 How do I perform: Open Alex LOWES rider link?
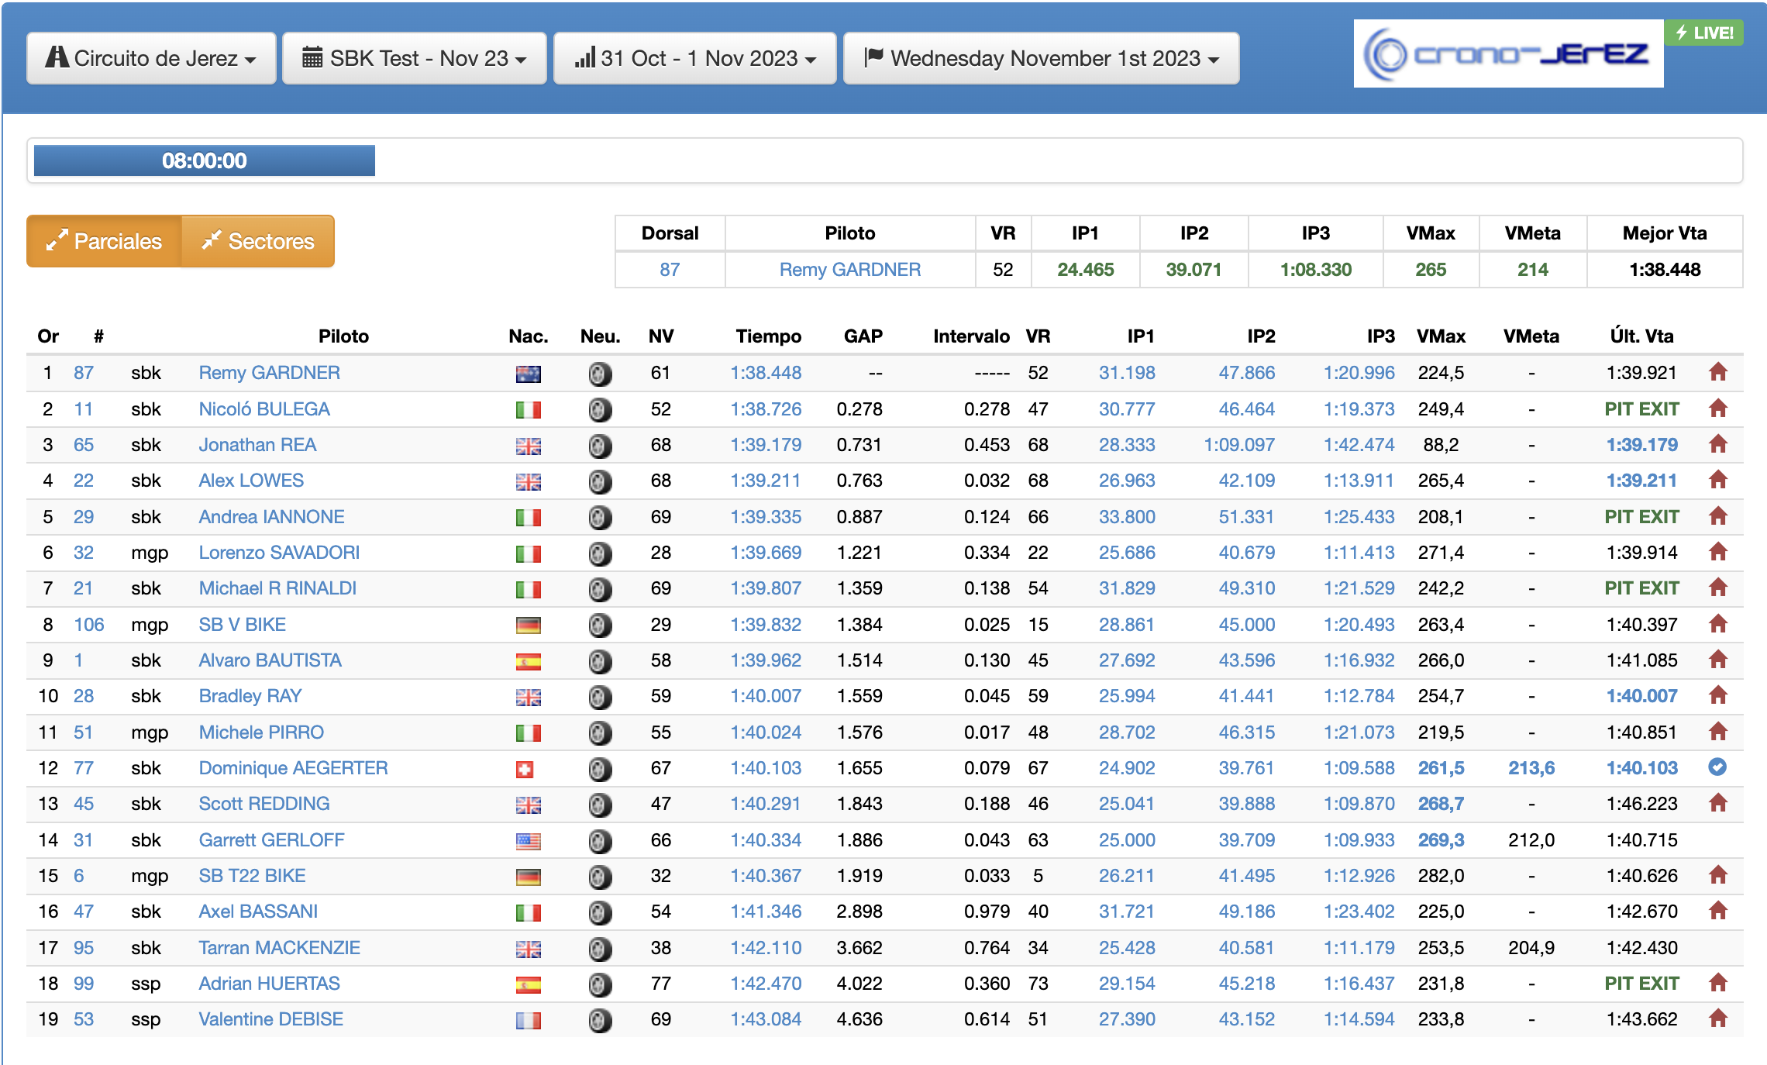[251, 481]
